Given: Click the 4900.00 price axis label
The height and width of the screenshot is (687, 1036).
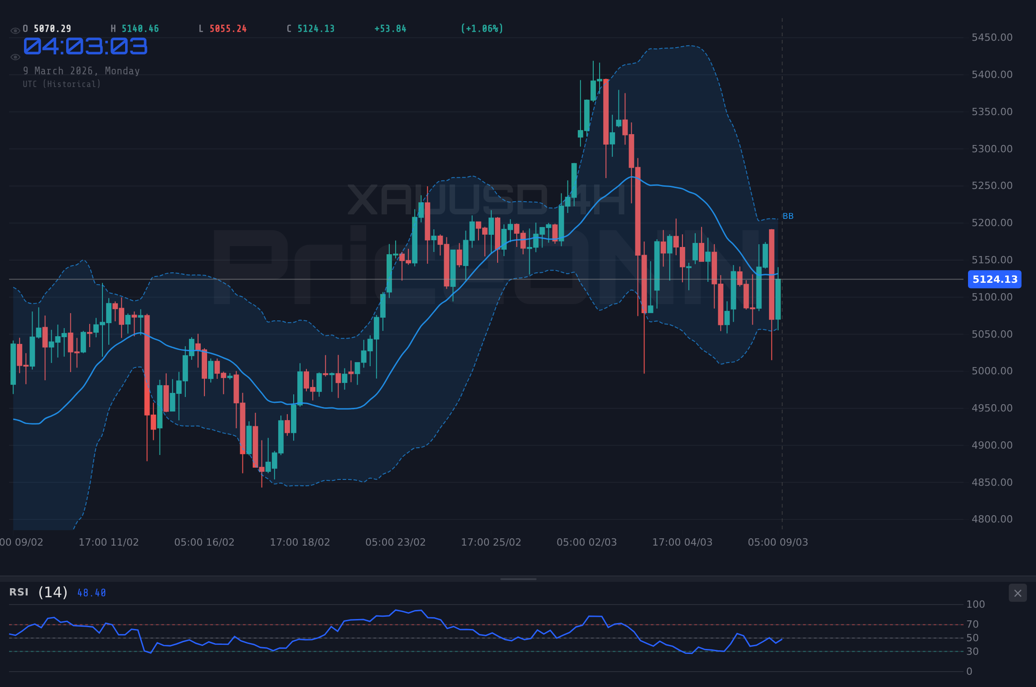Looking at the screenshot, I should (x=992, y=445).
